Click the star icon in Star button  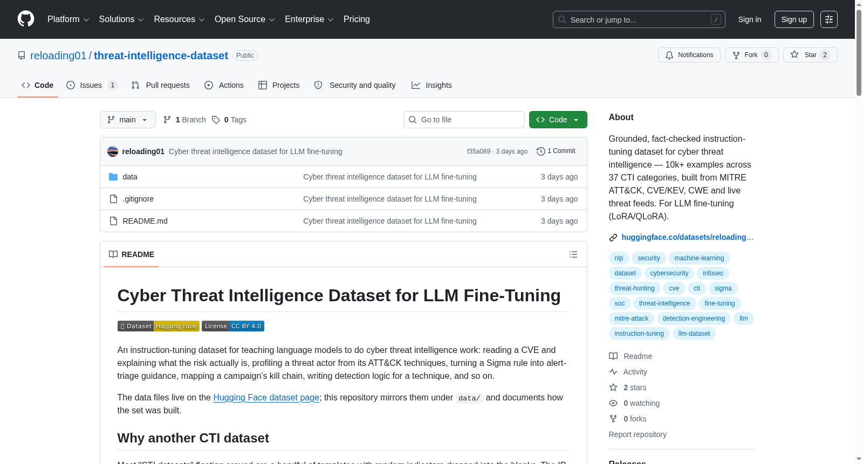point(794,54)
